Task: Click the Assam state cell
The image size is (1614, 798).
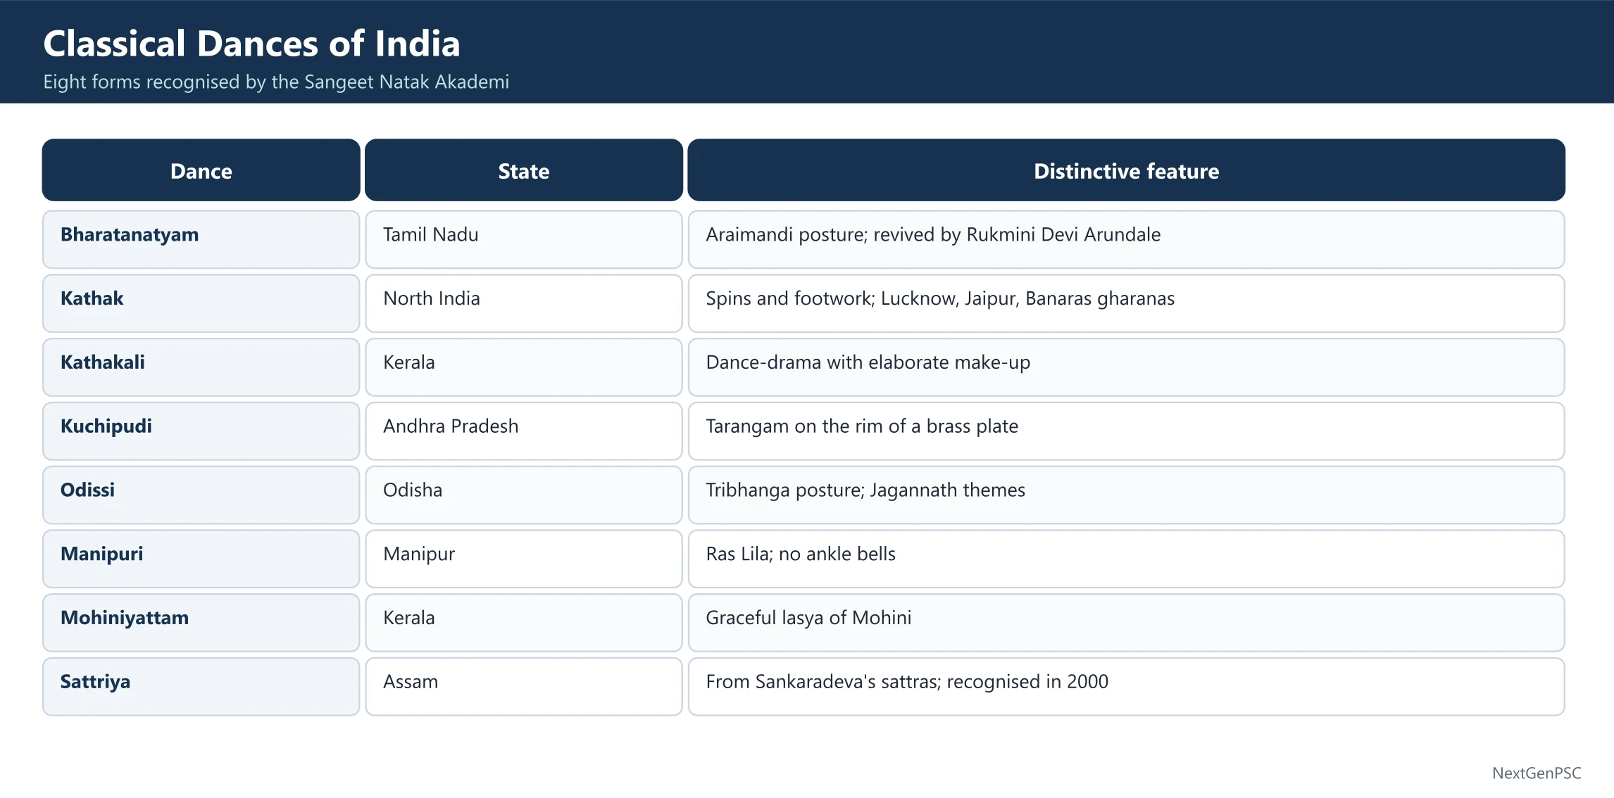Action: [x=523, y=687]
